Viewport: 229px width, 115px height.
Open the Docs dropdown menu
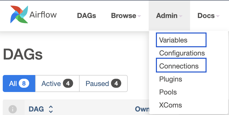[208, 16]
